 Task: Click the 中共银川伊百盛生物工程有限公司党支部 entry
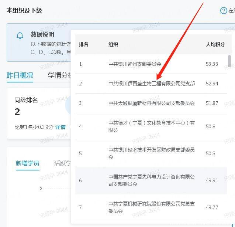tap(151, 84)
